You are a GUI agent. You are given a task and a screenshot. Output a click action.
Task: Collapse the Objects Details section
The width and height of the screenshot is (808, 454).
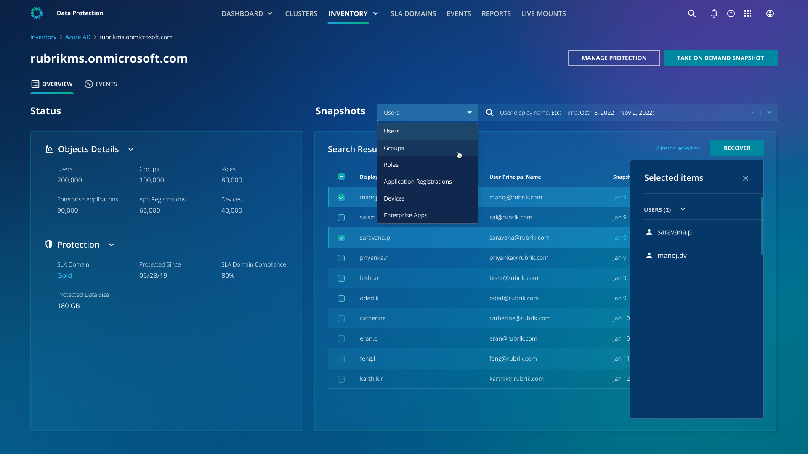pyautogui.click(x=131, y=150)
